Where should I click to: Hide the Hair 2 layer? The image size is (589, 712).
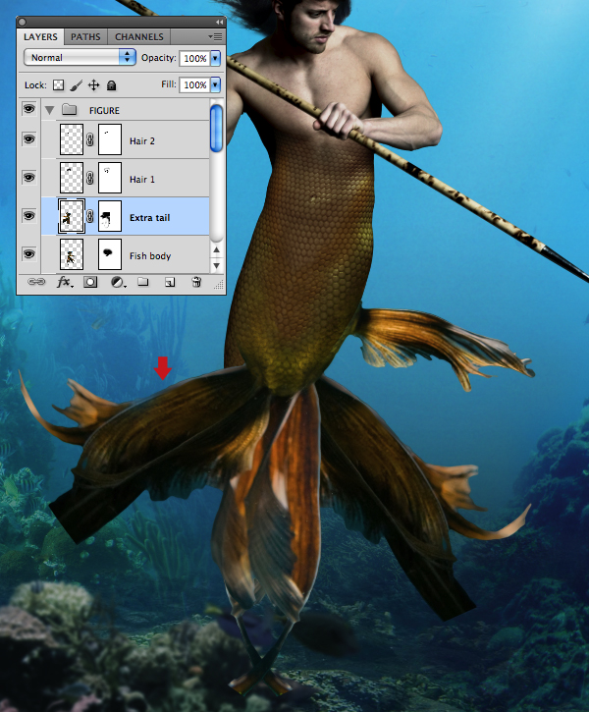[x=29, y=138]
